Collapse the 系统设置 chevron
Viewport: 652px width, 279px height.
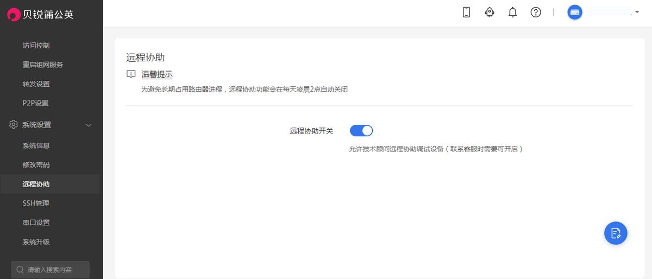89,125
